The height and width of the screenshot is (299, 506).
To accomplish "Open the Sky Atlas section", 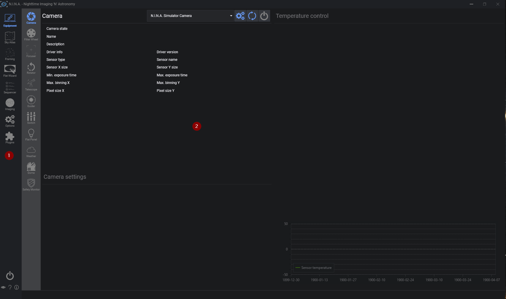I will point(10,37).
